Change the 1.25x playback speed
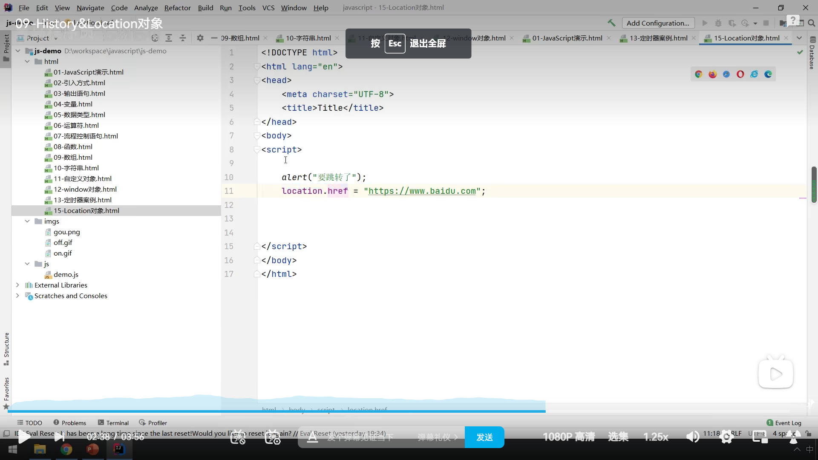 pos(656,437)
